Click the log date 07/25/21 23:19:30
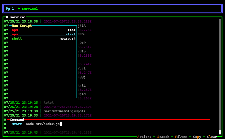The height and width of the screenshot is (139, 225). pos(21,111)
